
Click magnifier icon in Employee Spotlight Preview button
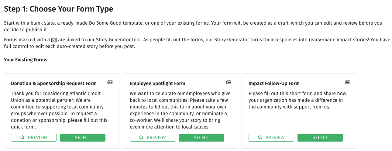point(141,138)
